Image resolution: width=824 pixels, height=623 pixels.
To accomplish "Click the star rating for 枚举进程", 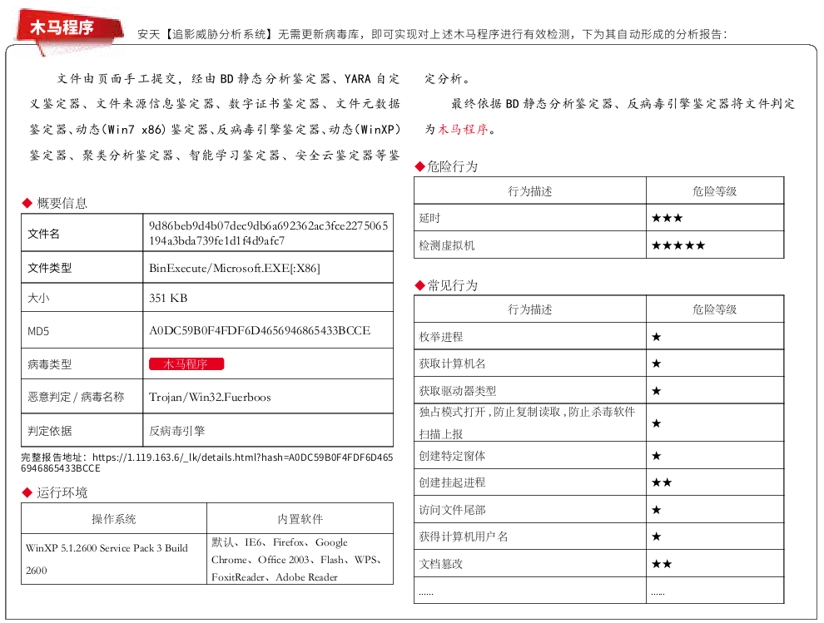I will [657, 337].
